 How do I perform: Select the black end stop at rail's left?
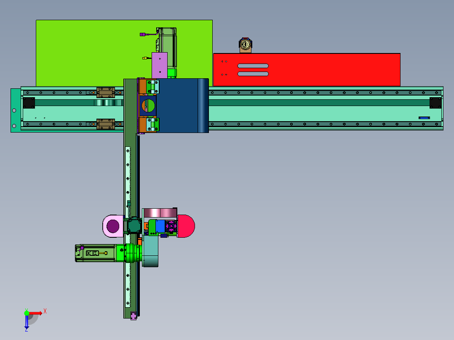29,103
